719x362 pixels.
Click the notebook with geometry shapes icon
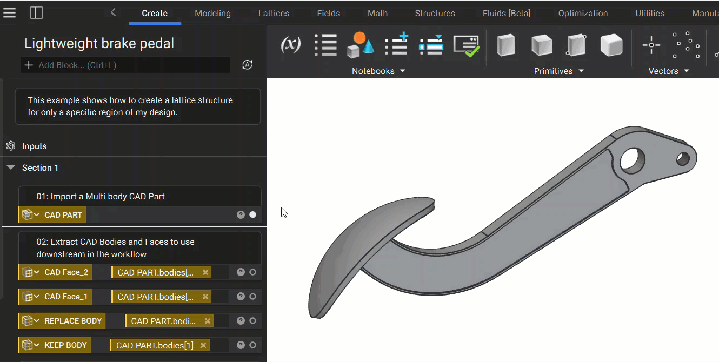[360, 45]
